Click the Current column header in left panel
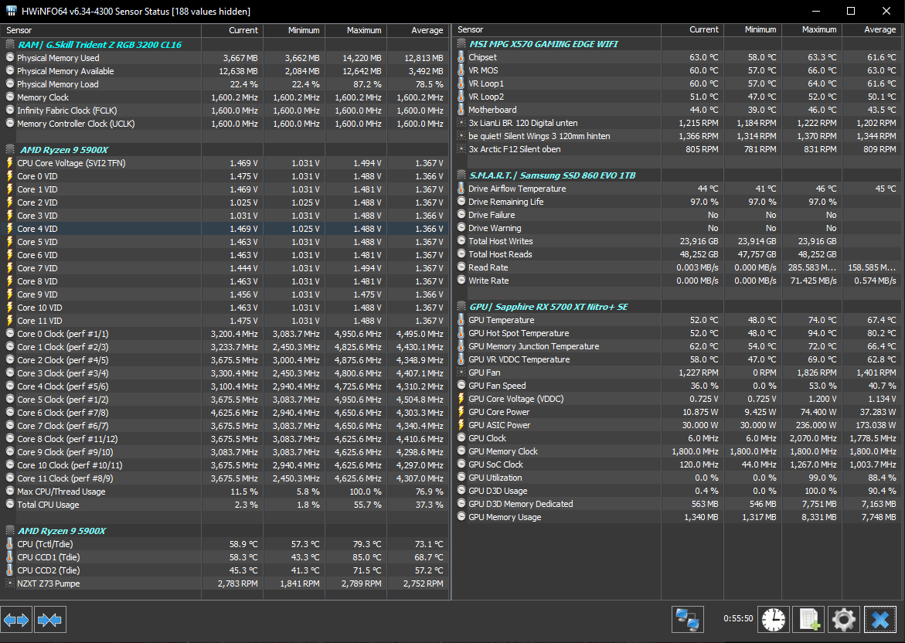 coord(232,30)
